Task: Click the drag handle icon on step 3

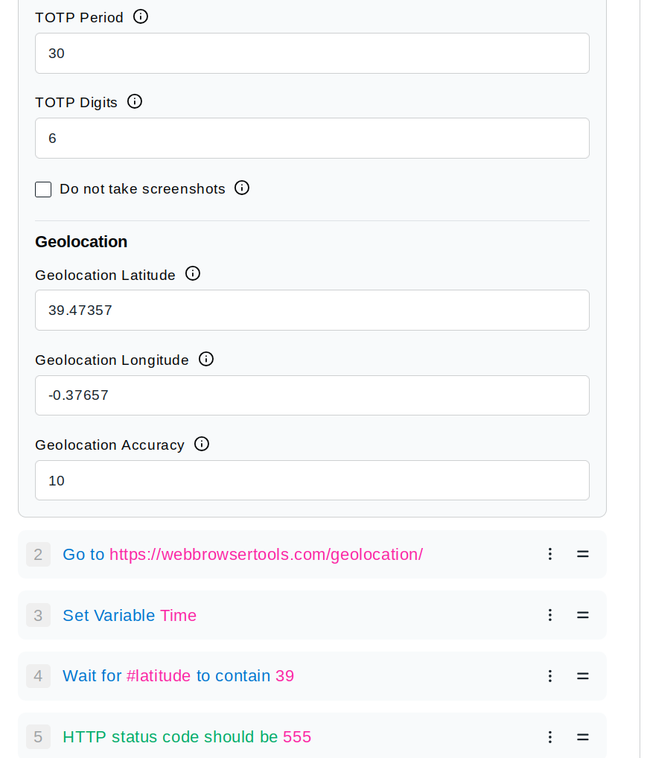Action: [583, 615]
